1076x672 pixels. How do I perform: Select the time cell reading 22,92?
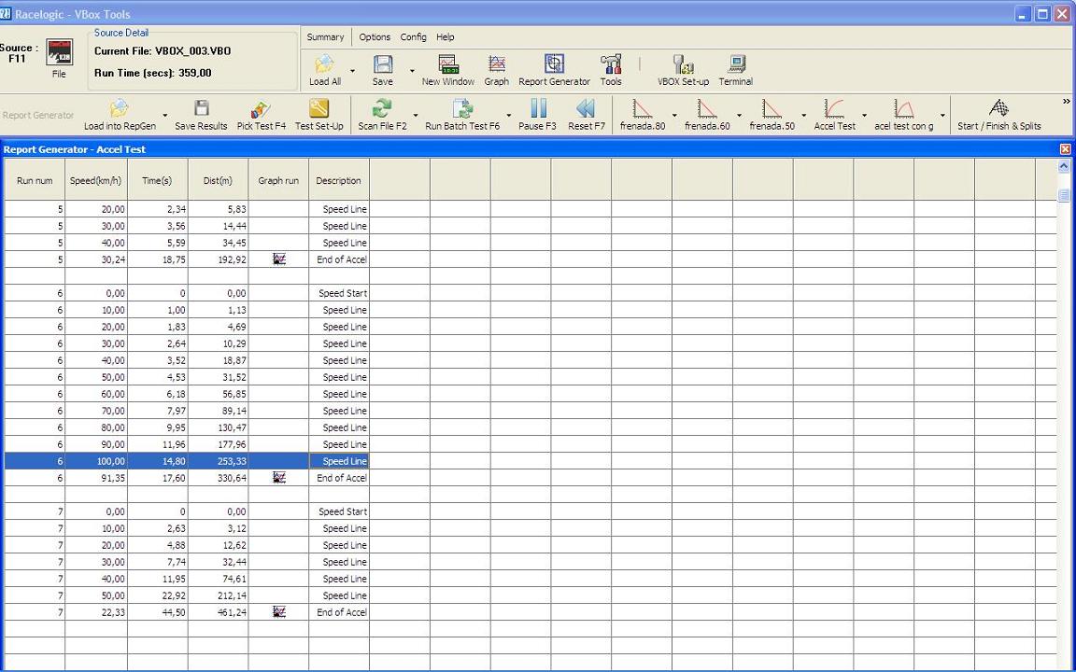coord(158,595)
